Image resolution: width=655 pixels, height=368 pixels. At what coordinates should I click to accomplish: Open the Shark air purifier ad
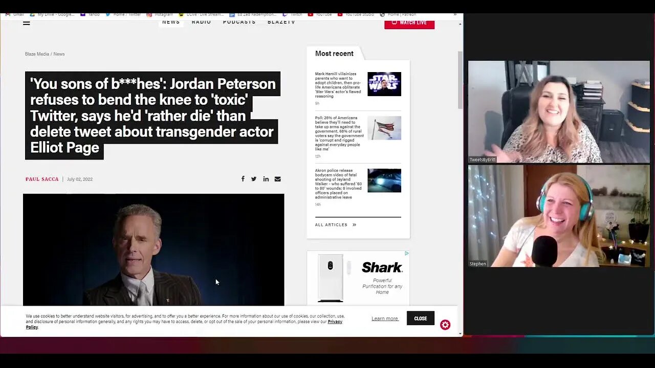coord(358,278)
